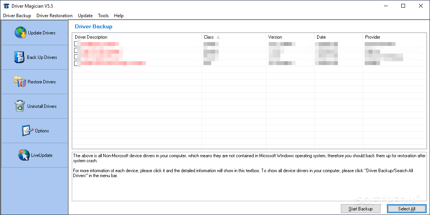The height and width of the screenshot is (215, 430).
Task: Open the Tools menu
Action: (103, 16)
